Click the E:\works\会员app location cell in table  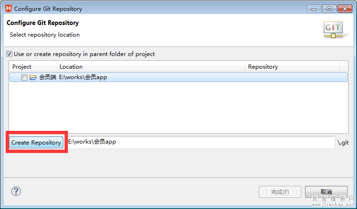pos(83,77)
